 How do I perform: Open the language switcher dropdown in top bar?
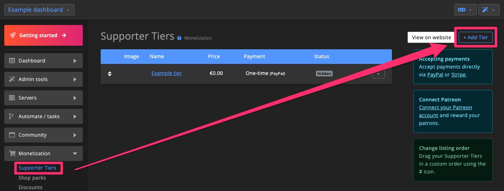click(x=465, y=10)
